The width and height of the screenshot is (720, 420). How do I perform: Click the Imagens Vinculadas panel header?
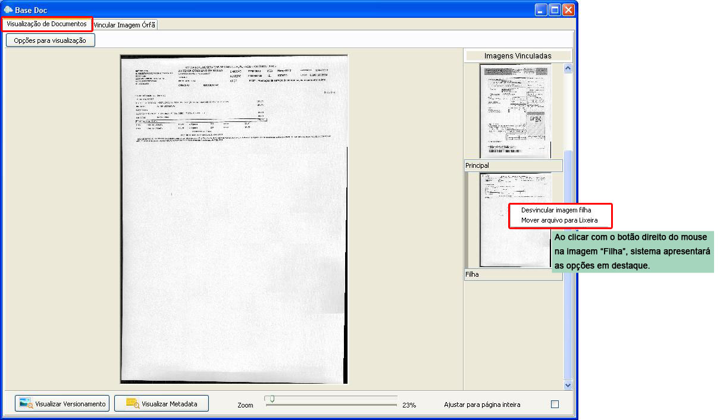(518, 55)
